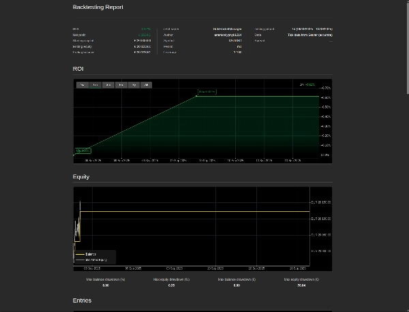
Task: Click the Period value
Action: pyautogui.click(x=239, y=46)
